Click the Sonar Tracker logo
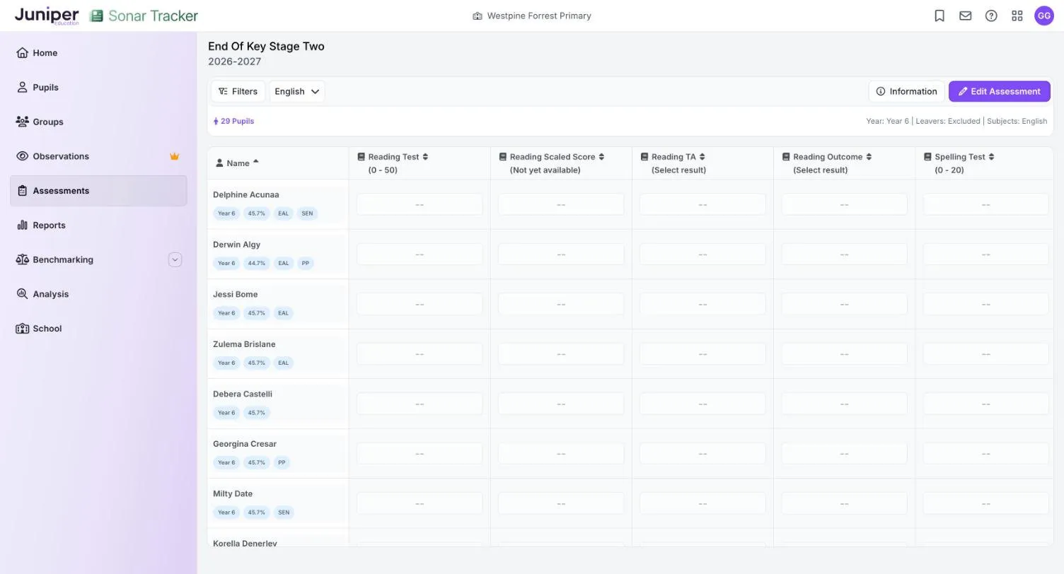The image size is (1064, 574). pos(144,16)
